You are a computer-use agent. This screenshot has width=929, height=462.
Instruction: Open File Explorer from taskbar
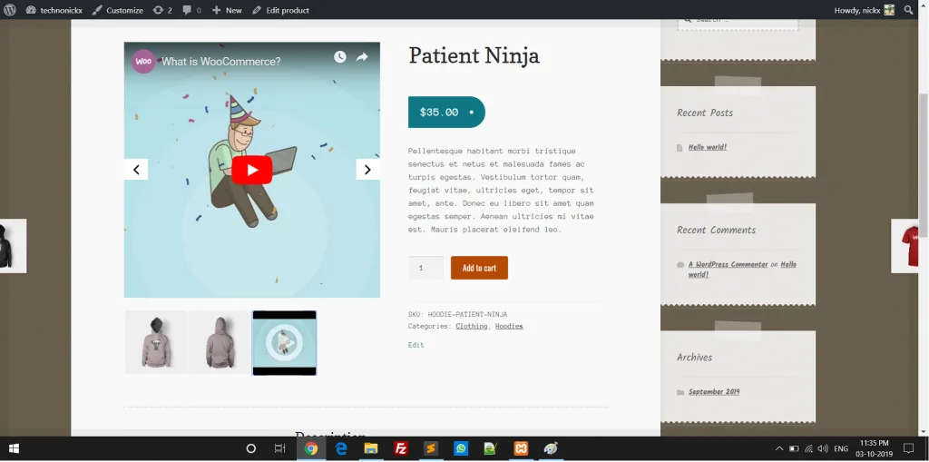pos(371,449)
